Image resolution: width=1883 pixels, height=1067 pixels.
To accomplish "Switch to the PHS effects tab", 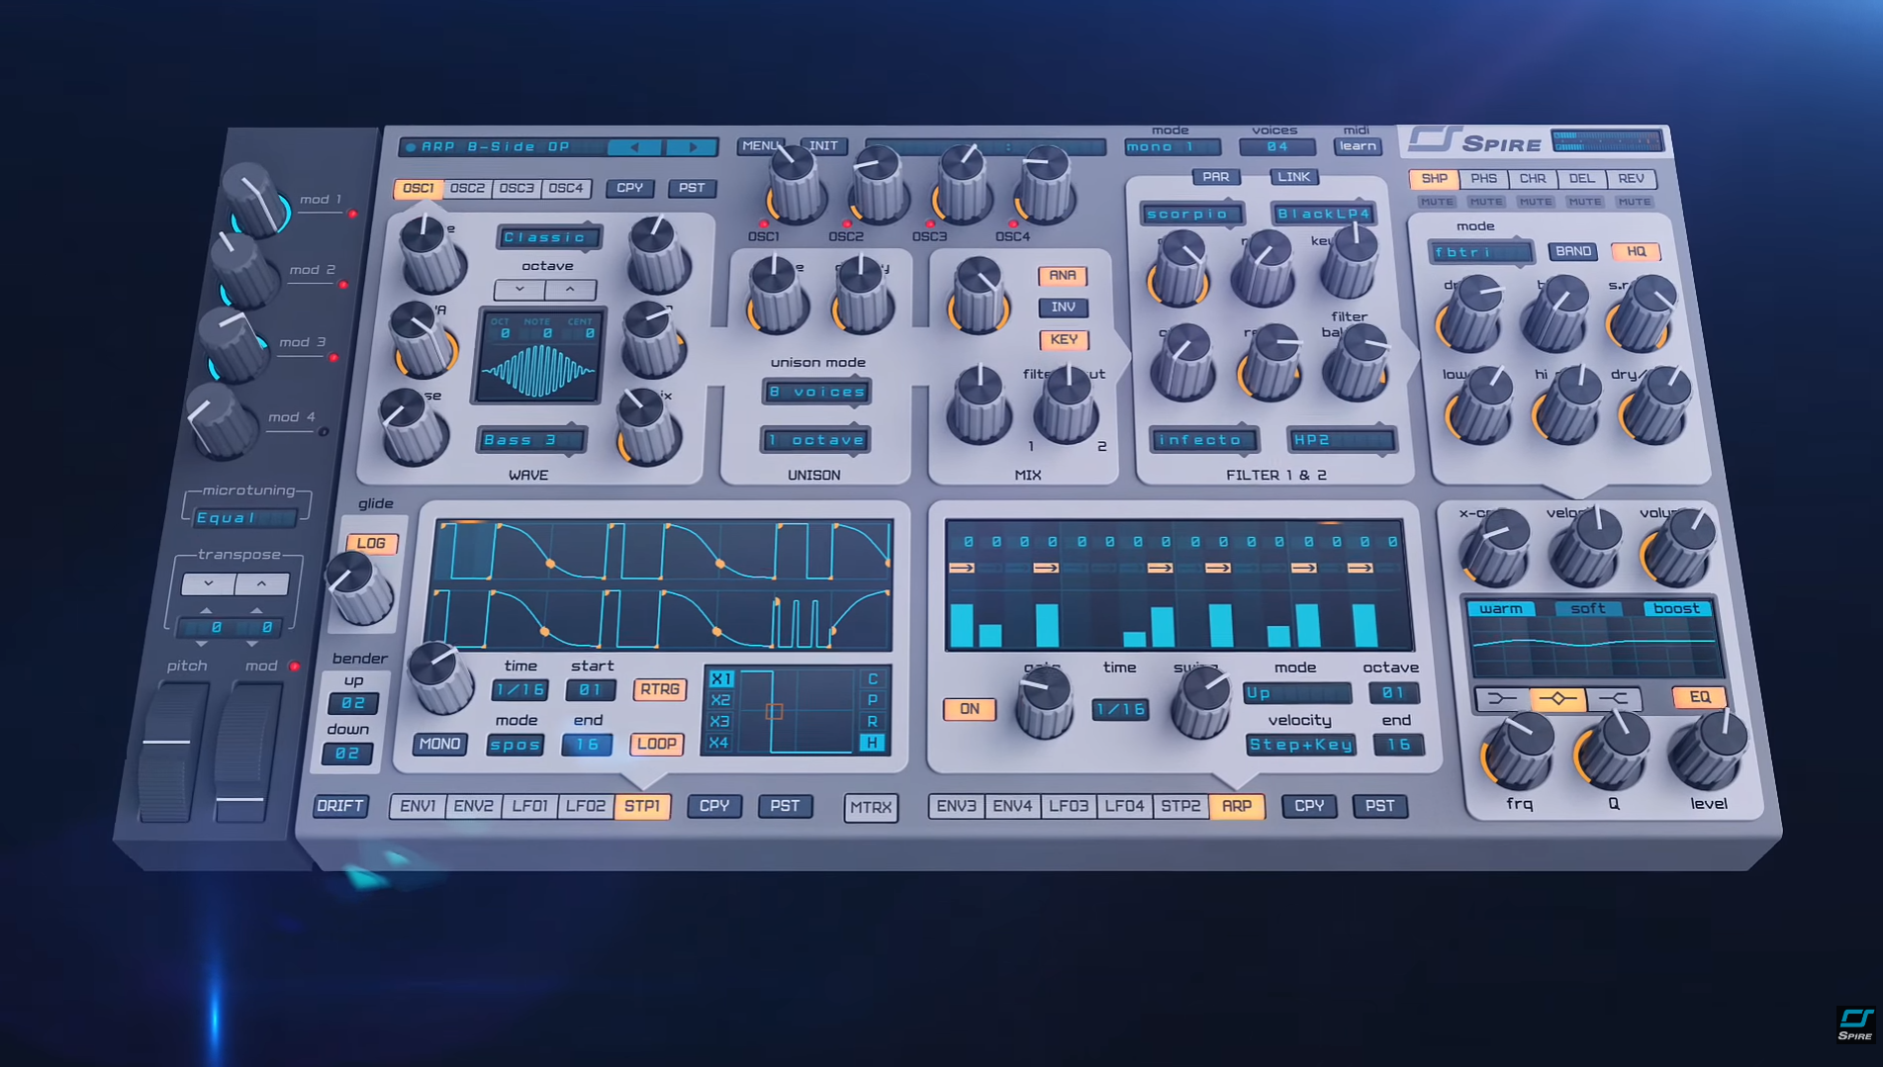I will pyautogui.click(x=1483, y=179).
